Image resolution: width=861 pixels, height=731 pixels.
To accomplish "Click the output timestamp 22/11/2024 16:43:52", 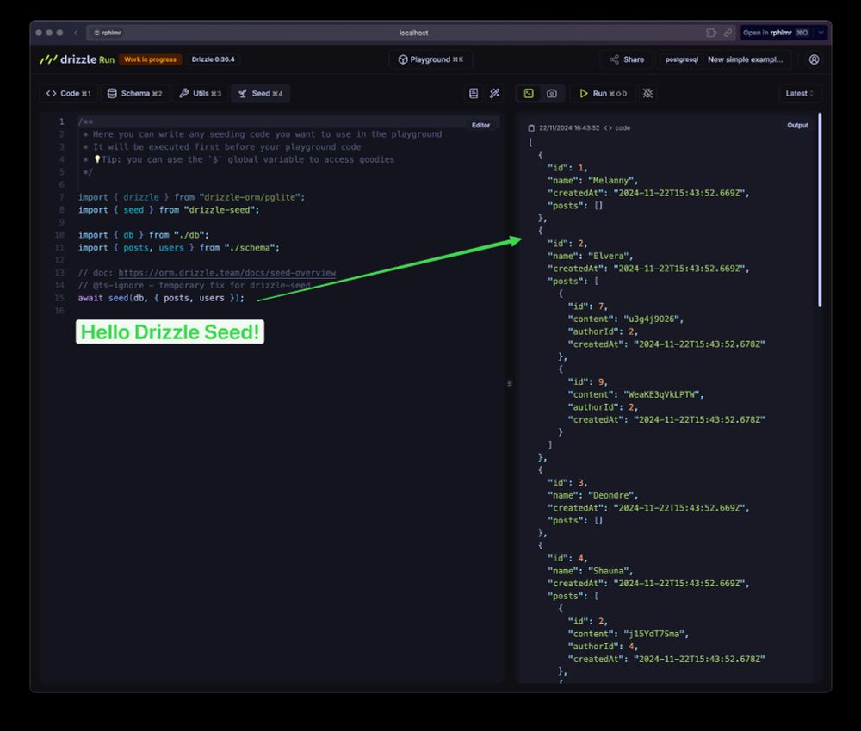I will 569,128.
